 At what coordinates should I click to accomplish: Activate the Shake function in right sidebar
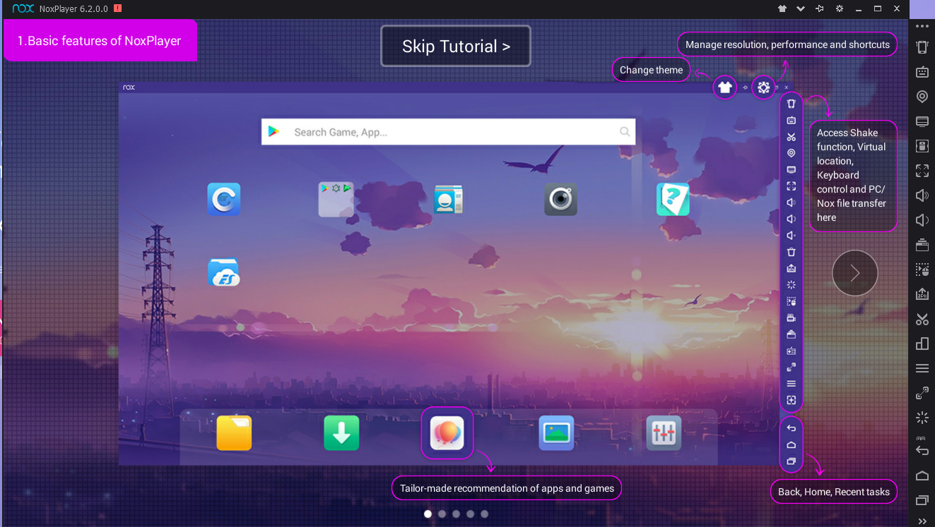922,47
